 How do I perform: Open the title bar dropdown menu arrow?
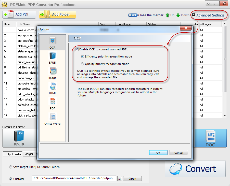[208, 4]
